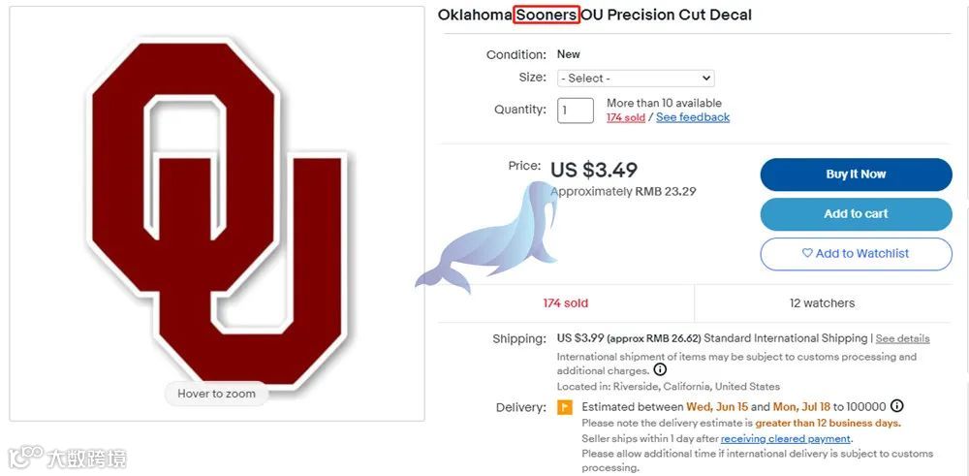The image size is (969, 476).
Task: Click the info icon after additional charges
Action: (660, 370)
